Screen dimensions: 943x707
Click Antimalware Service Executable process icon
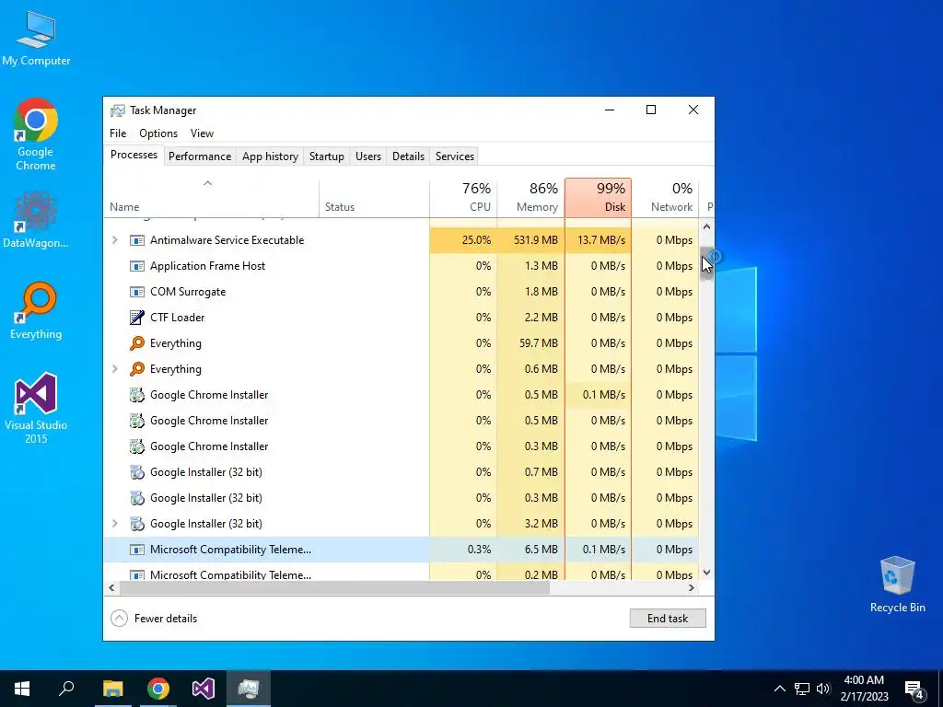coord(137,240)
